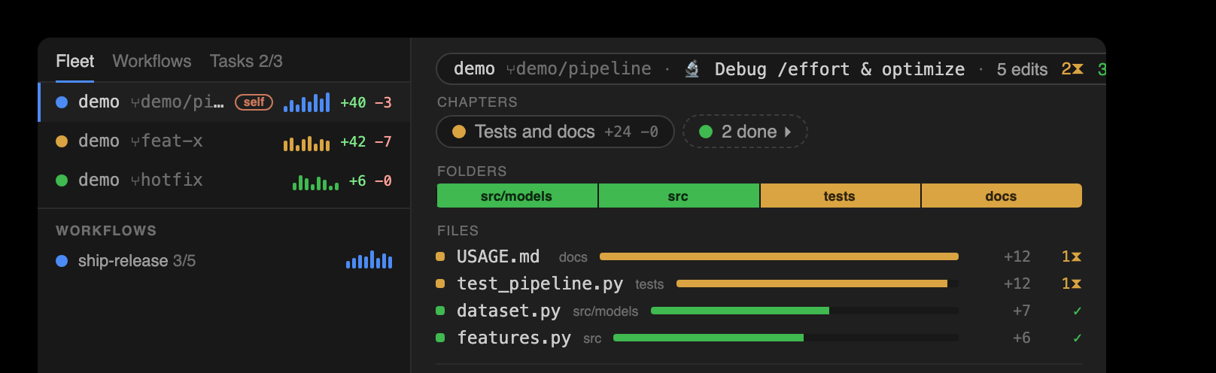Select the src/models folder segment

click(517, 196)
